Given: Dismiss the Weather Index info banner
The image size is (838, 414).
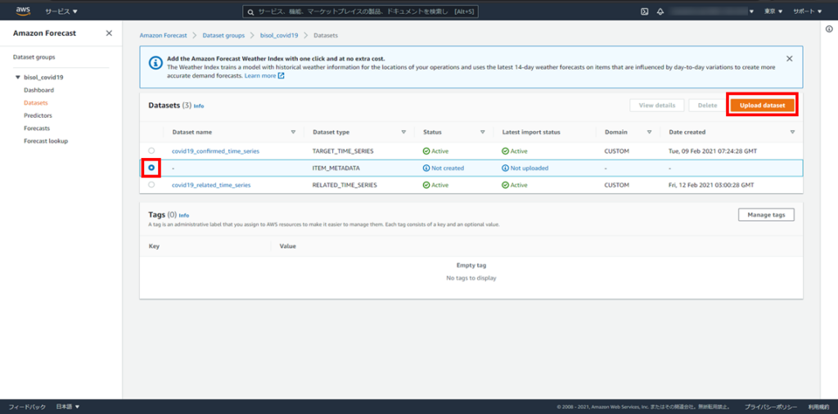Looking at the screenshot, I should click(789, 59).
